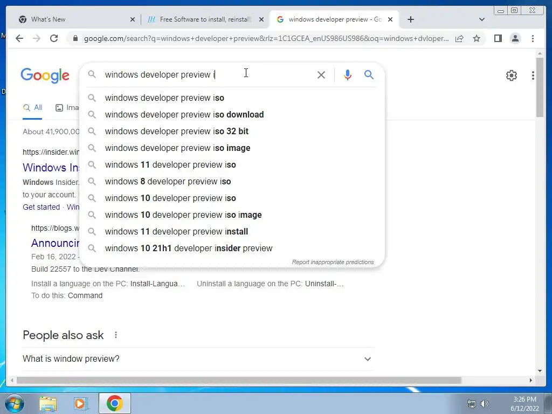Choose 'windows 11 developer preview install'

pyautogui.click(x=232, y=232)
